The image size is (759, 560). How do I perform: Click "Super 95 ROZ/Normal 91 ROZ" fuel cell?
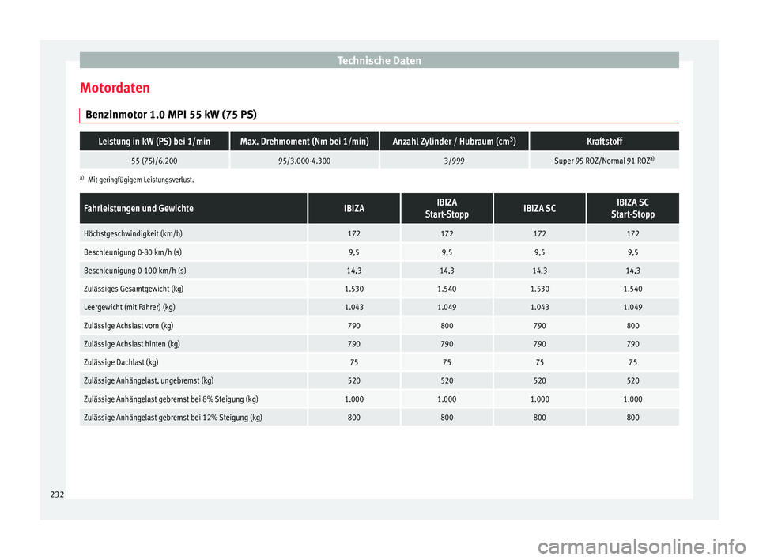605,161
